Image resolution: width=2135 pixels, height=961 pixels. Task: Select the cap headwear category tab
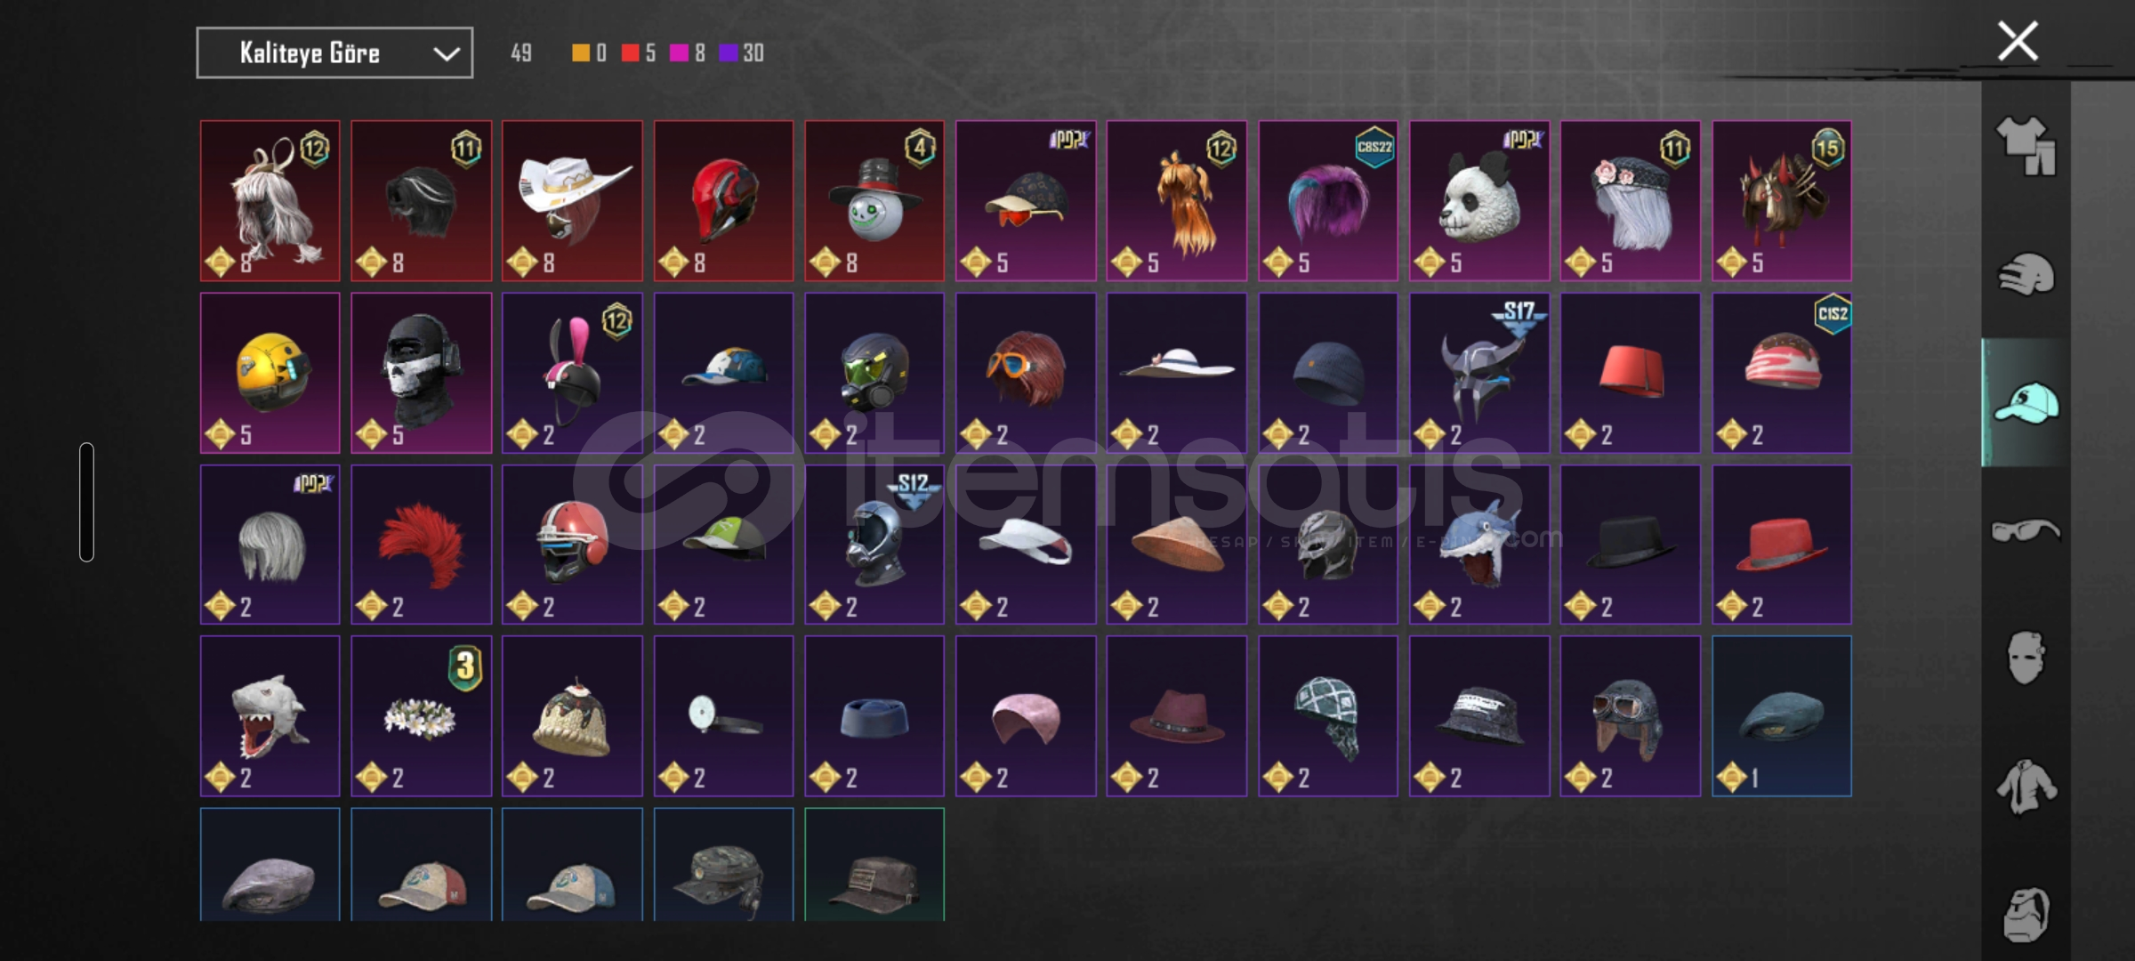pyautogui.click(x=2026, y=403)
